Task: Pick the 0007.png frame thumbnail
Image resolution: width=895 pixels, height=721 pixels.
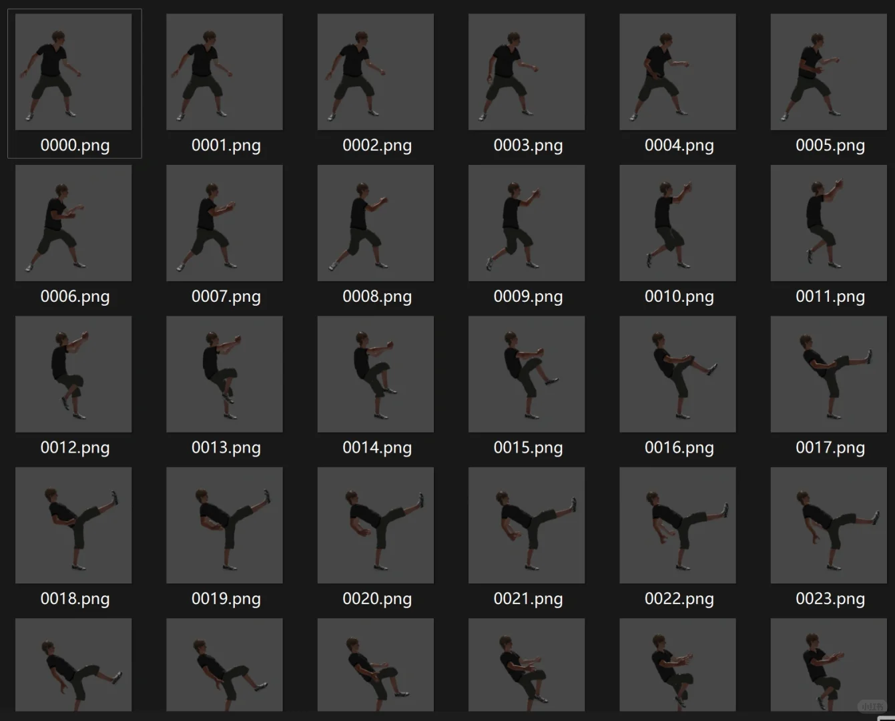Action: (224, 223)
